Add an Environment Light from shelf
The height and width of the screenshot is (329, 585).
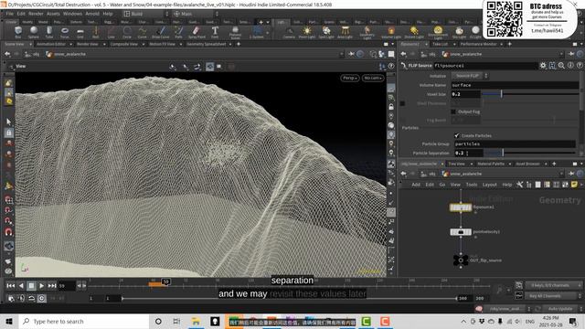[x=438, y=33]
